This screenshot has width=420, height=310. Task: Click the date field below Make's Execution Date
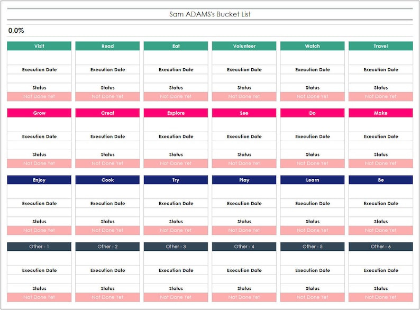point(381,145)
